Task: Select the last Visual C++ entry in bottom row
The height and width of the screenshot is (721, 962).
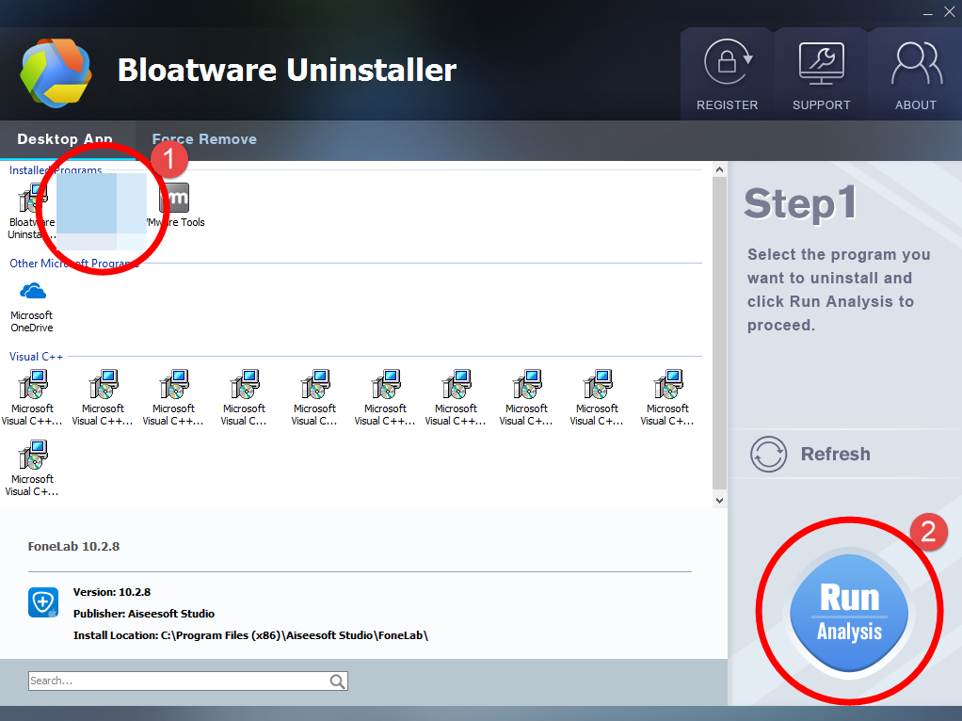Action: pos(33,468)
